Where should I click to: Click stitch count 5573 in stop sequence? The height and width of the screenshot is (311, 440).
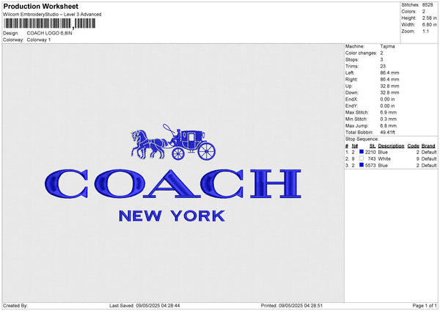pos(370,165)
